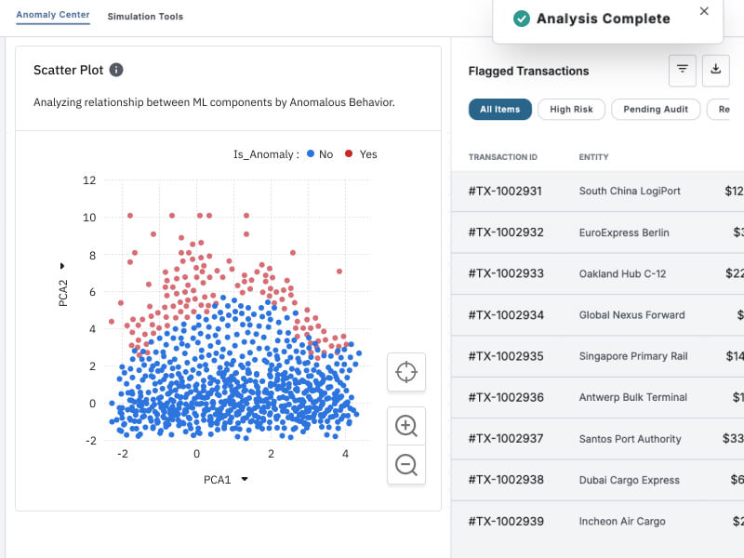
Task: Open transaction #TX-1002936
Action: tap(506, 397)
